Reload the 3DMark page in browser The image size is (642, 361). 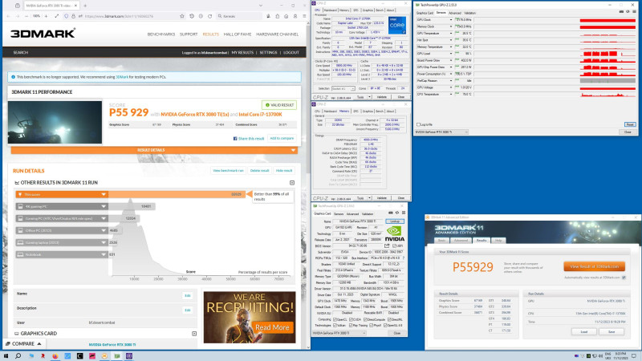tap(210, 16)
